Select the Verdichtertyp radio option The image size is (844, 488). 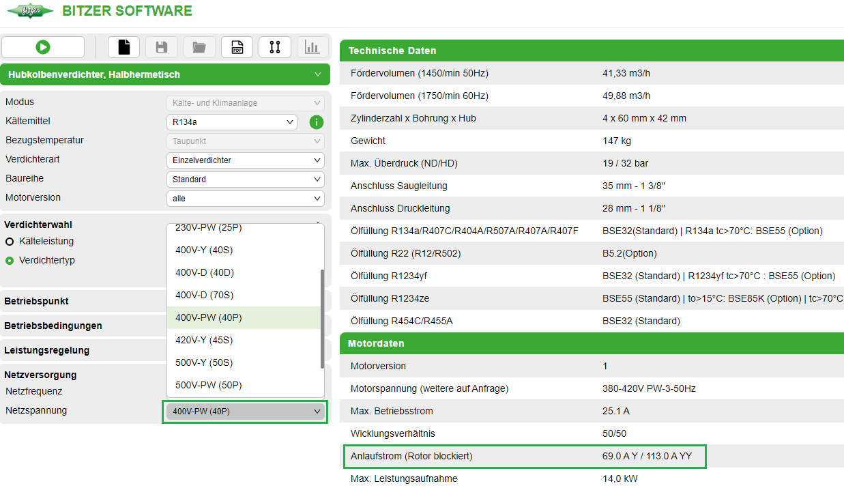10,261
